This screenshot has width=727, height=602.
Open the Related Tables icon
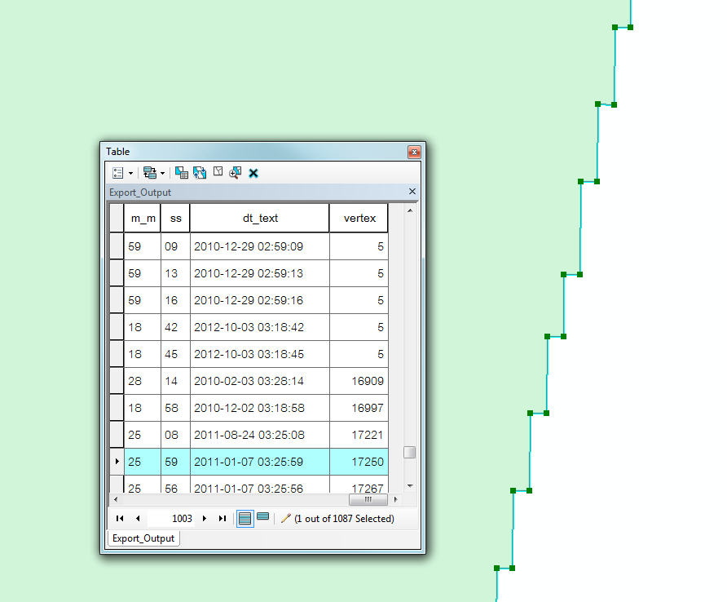pyautogui.click(x=150, y=173)
